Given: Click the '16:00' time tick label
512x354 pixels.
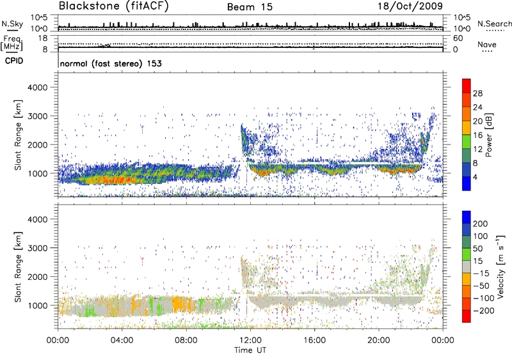Looking at the screenshot, I should 314,341.
